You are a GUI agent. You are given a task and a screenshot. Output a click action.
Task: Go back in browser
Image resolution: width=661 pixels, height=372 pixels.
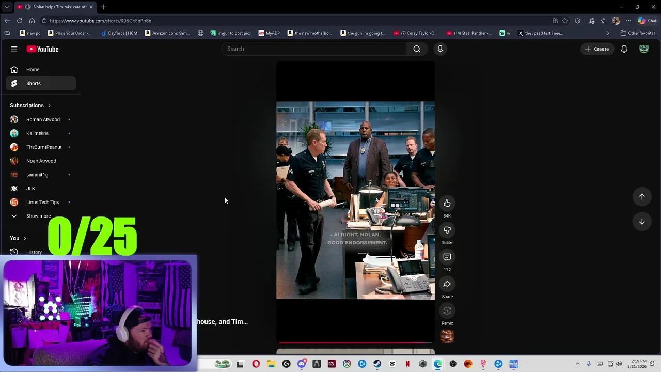7,21
